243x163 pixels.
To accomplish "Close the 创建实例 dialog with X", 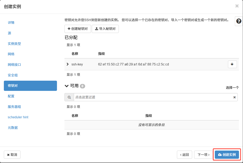I will pos(237,6).
